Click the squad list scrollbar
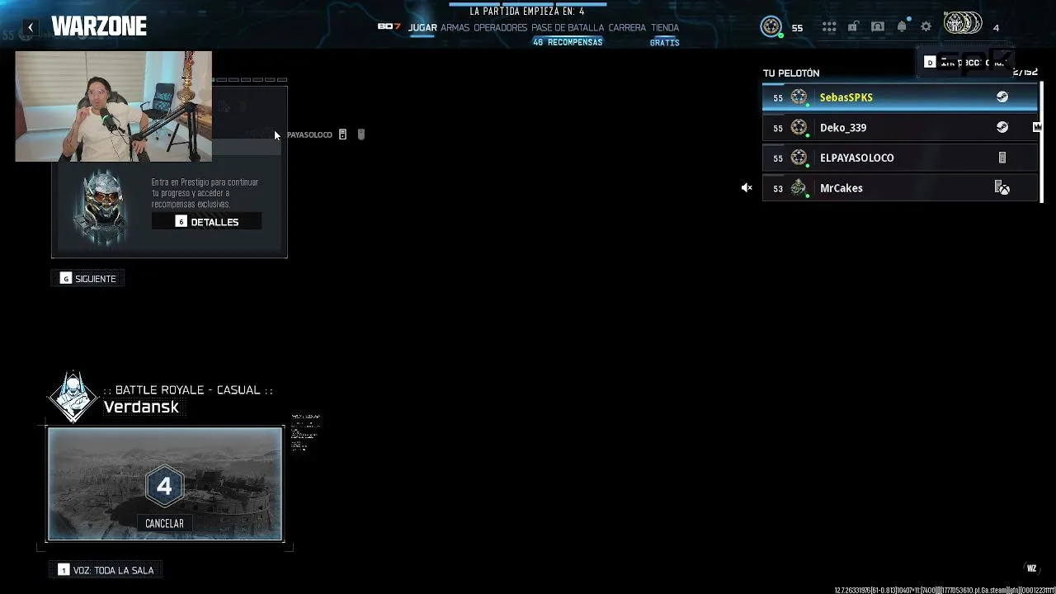Image resolution: width=1056 pixels, height=594 pixels. tap(1041, 141)
